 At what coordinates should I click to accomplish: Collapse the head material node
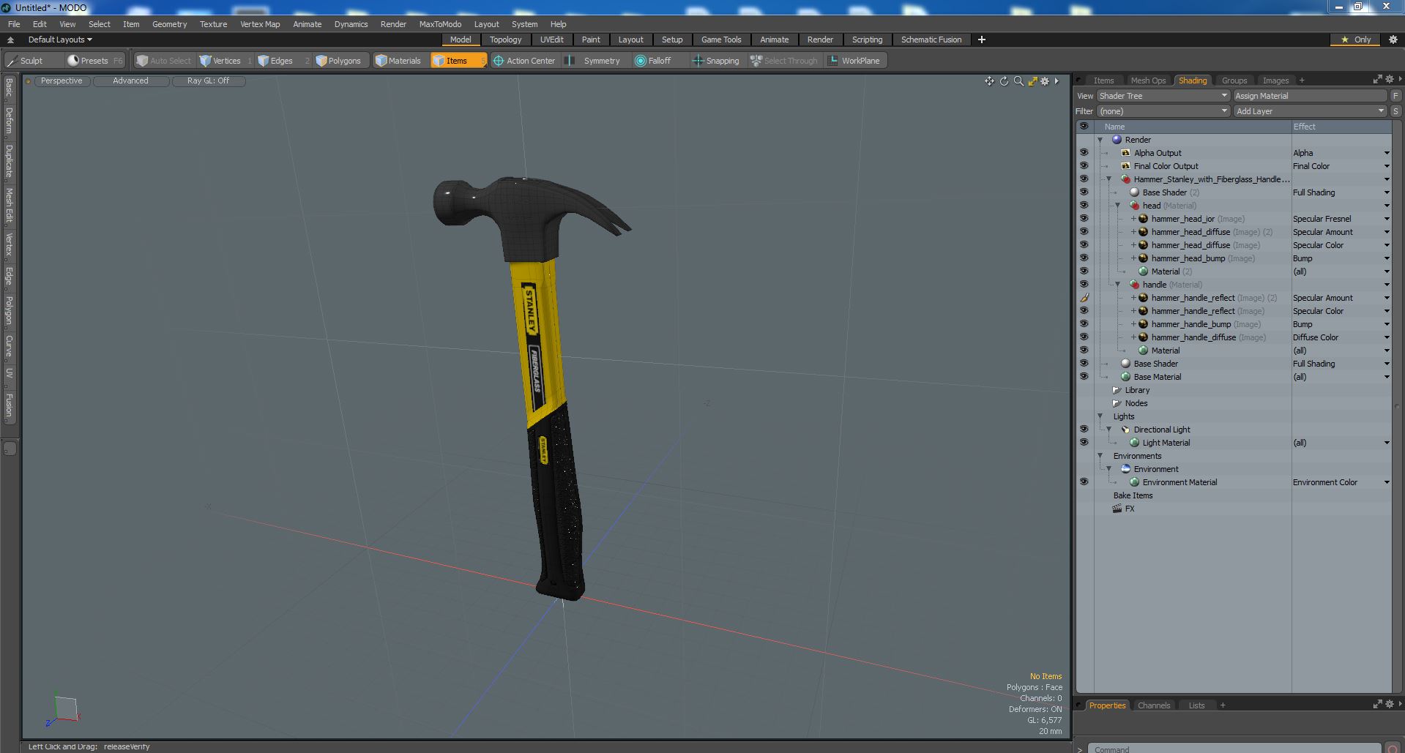(1117, 206)
